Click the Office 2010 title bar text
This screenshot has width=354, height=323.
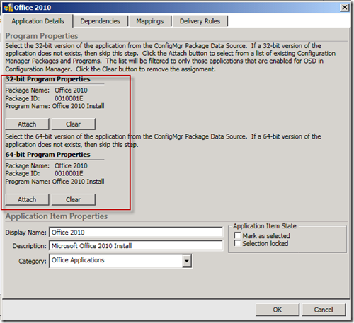33,8
